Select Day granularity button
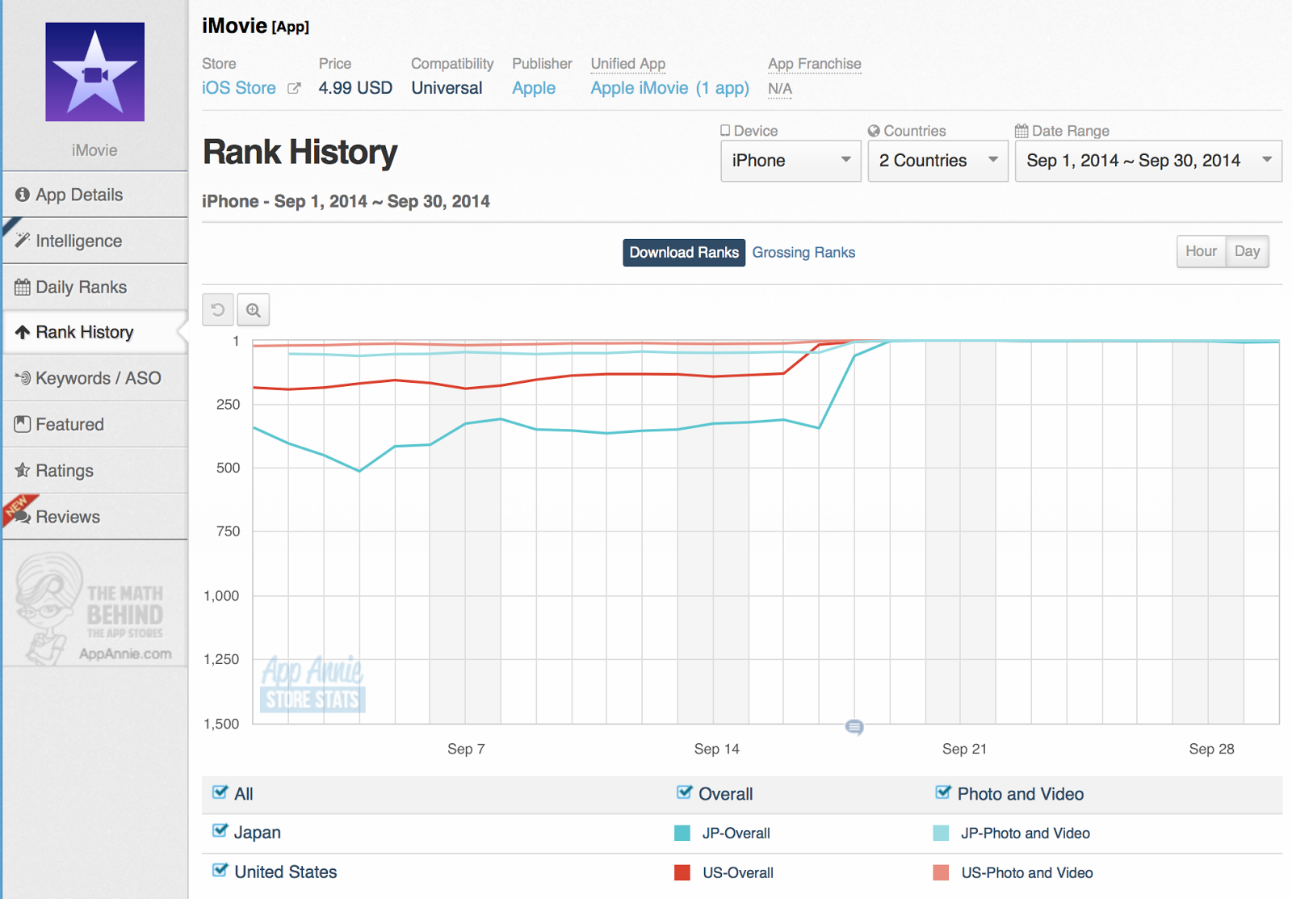 point(1248,251)
